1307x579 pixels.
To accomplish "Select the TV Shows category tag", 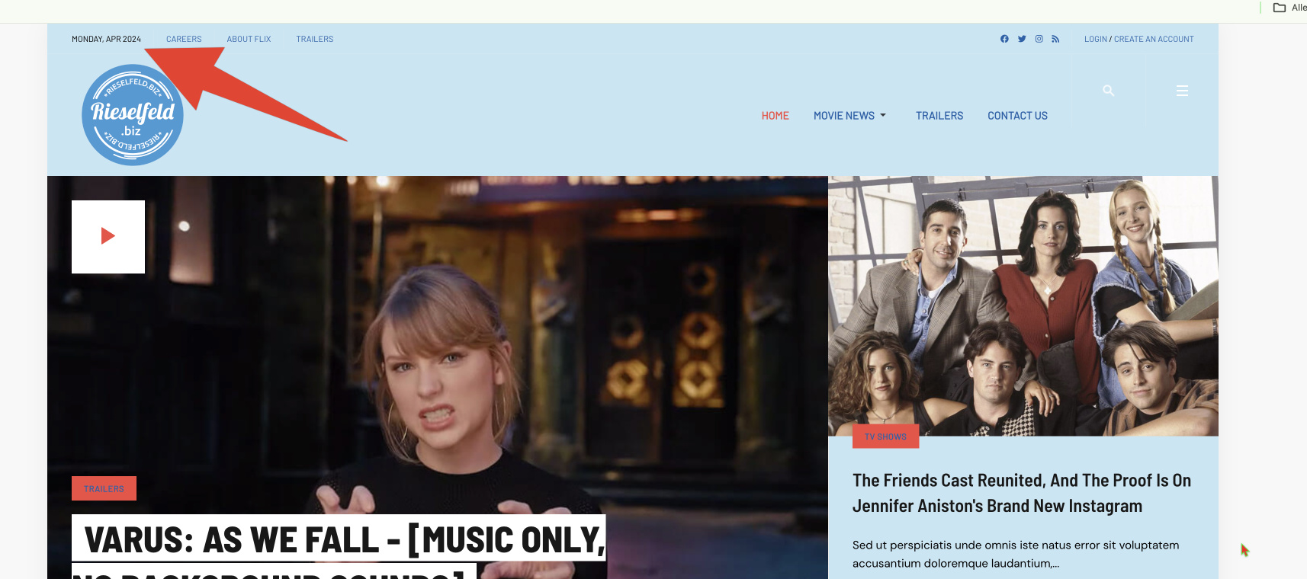I will click(885, 437).
